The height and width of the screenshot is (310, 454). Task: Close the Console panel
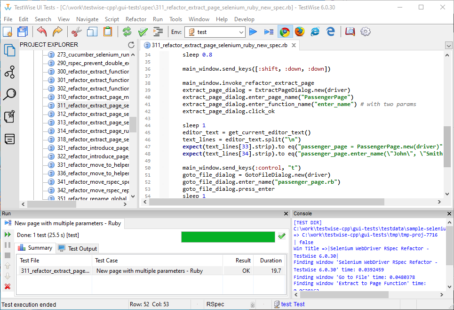click(449, 214)
